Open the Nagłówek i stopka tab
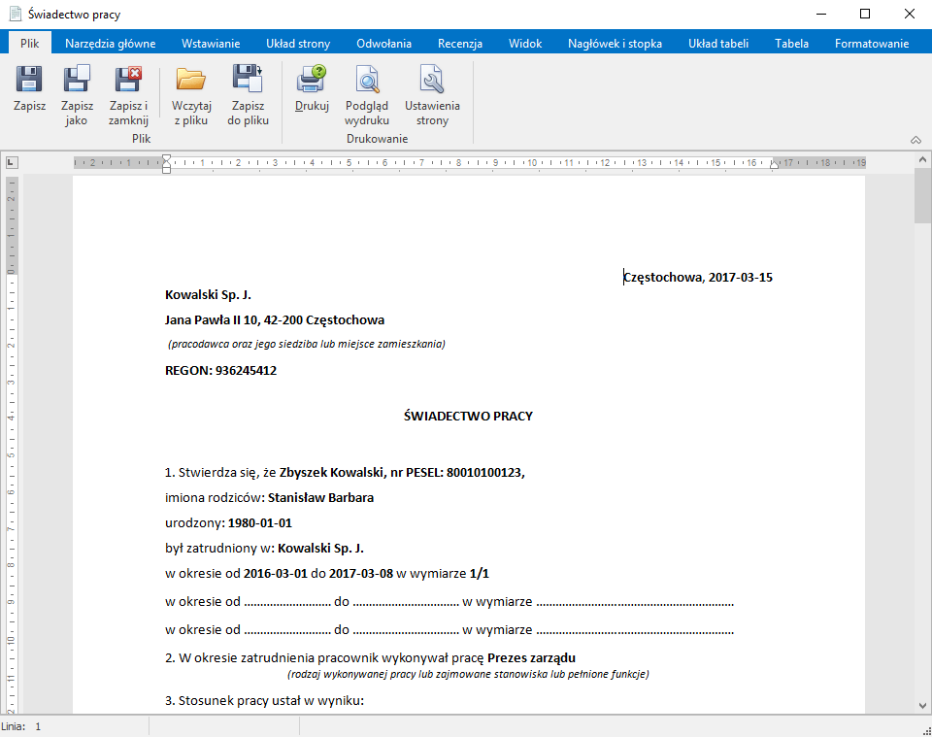932x737 pixels. click(x=615, y=43)
